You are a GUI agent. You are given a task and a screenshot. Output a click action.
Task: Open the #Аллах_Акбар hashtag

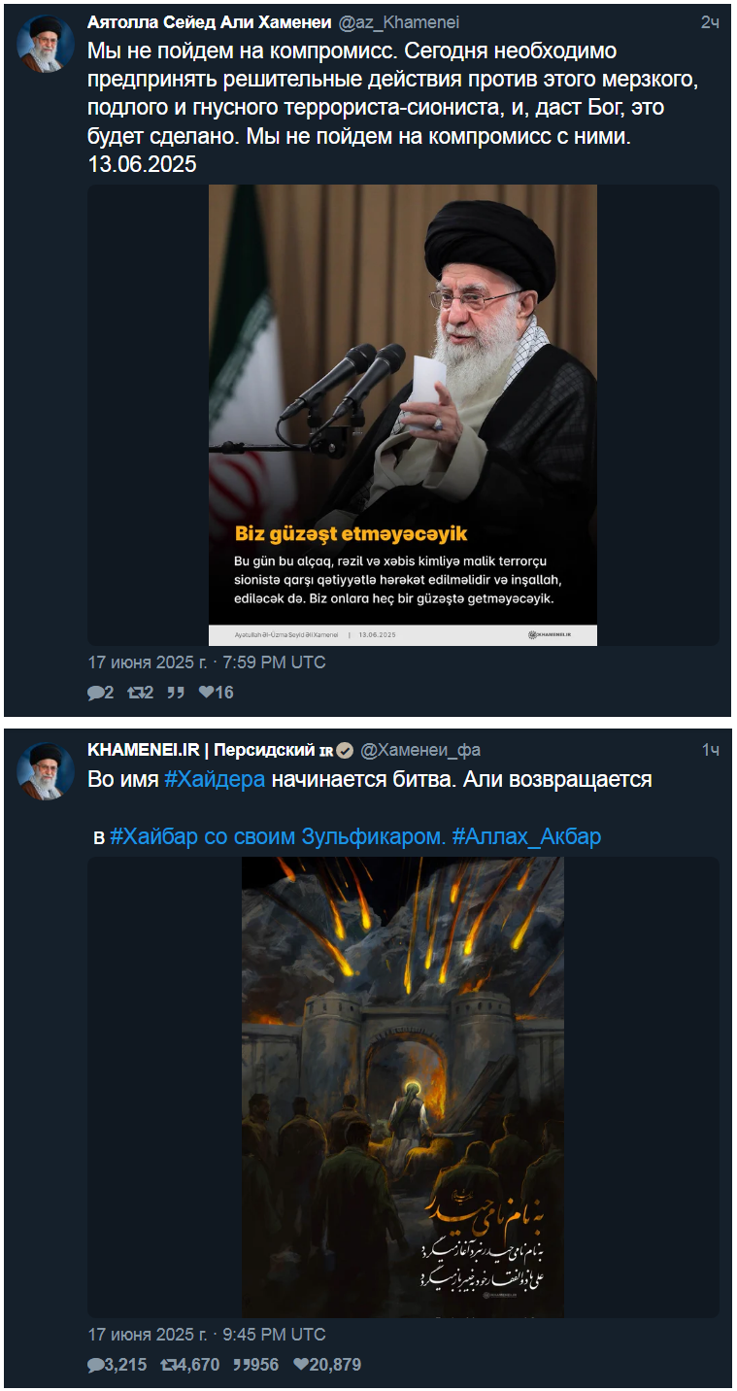tap(526, 836)
